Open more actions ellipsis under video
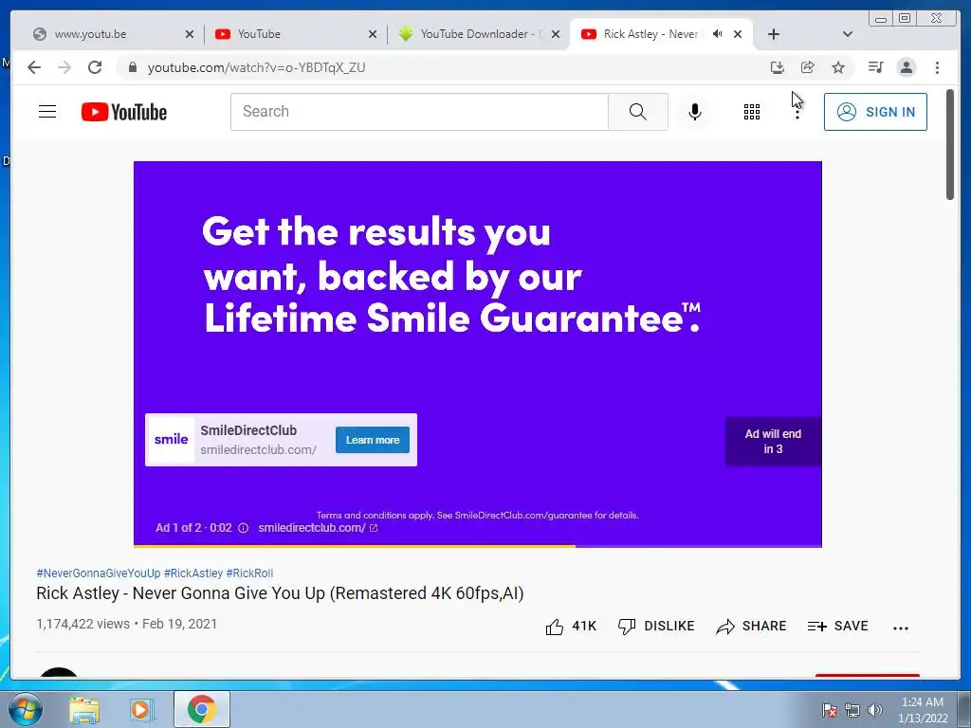This screenshot has height=728, width=971. [901, 628]
